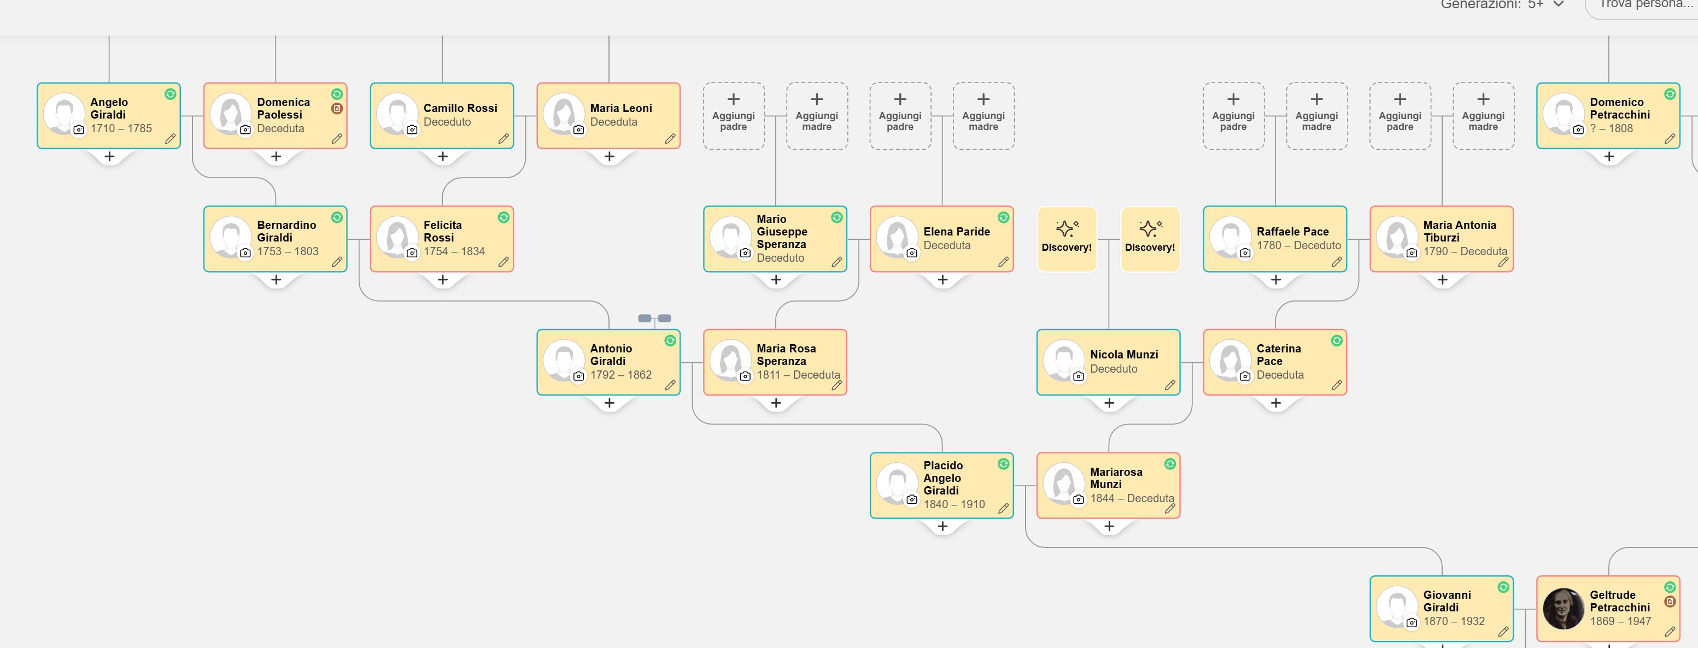1698x648 pixels.
Task: Edit Maria Antonia Tiburzi via pencil icon
Action: [1503, 261]
